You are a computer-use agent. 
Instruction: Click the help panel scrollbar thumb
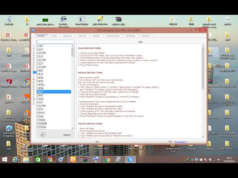(203, 68)
